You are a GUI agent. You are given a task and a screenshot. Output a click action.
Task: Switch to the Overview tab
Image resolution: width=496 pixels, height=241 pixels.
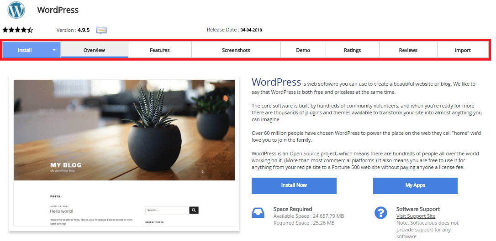point(94,50)
